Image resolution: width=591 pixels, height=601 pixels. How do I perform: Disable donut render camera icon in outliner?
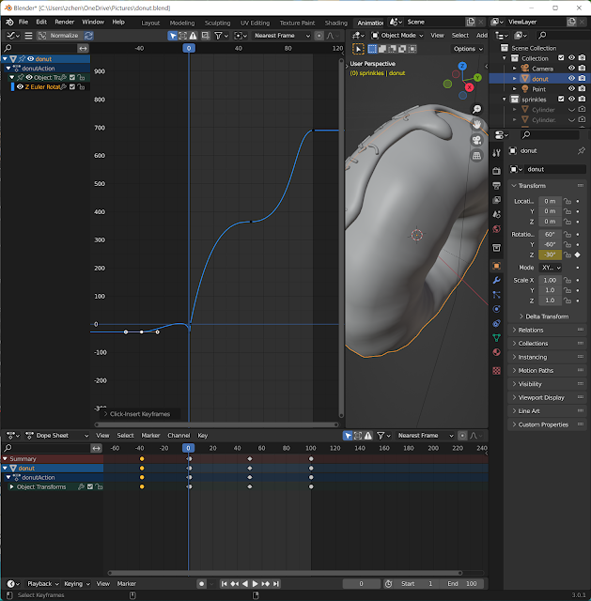(582, 78)
